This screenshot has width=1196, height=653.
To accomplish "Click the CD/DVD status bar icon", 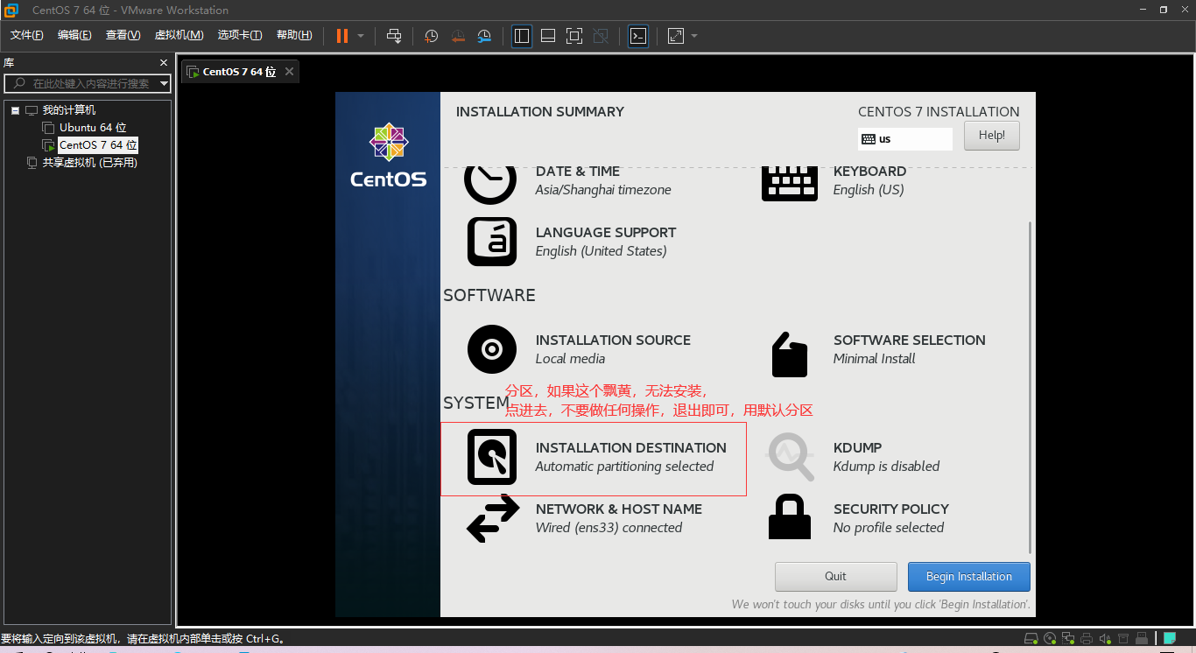I will pyautogui.click(x=1051, y=639).
